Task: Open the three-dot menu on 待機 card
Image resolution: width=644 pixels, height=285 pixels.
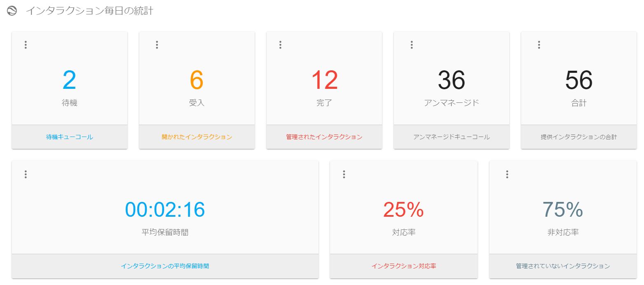Action: tap(26, 45)
